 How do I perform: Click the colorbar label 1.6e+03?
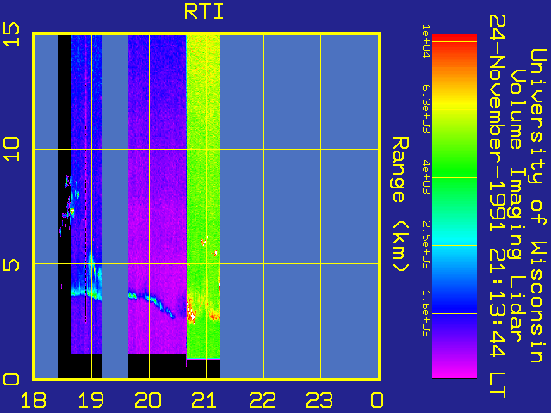click(x=425, y=313)
